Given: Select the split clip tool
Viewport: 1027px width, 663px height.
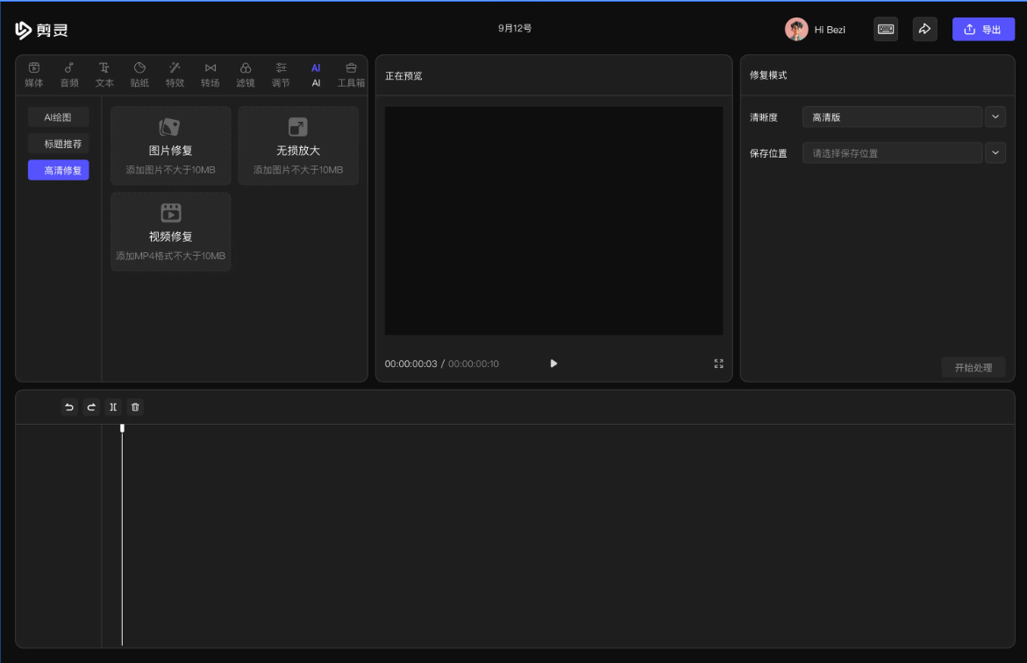Looking at the screenshot, I should click(x=113, y=407).
